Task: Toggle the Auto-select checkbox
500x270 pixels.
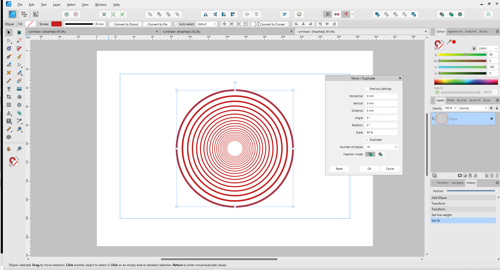Action: pos(176,24)
